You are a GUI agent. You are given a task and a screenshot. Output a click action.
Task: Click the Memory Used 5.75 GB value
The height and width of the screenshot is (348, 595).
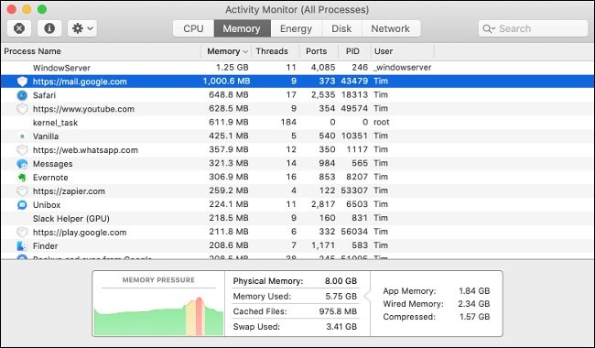pos(341,296)
